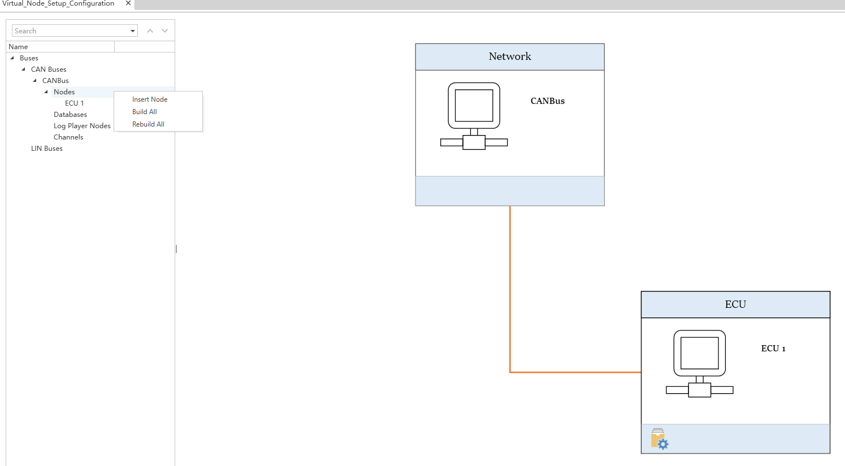Click the ECU computer icon in diagram

click(699, 363)
